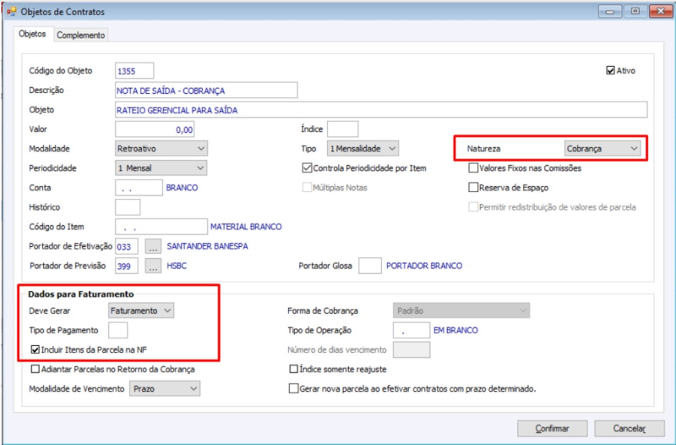Click the Descrição text field
This screenshot has width=676, height=445.
[x=206, y=91]
